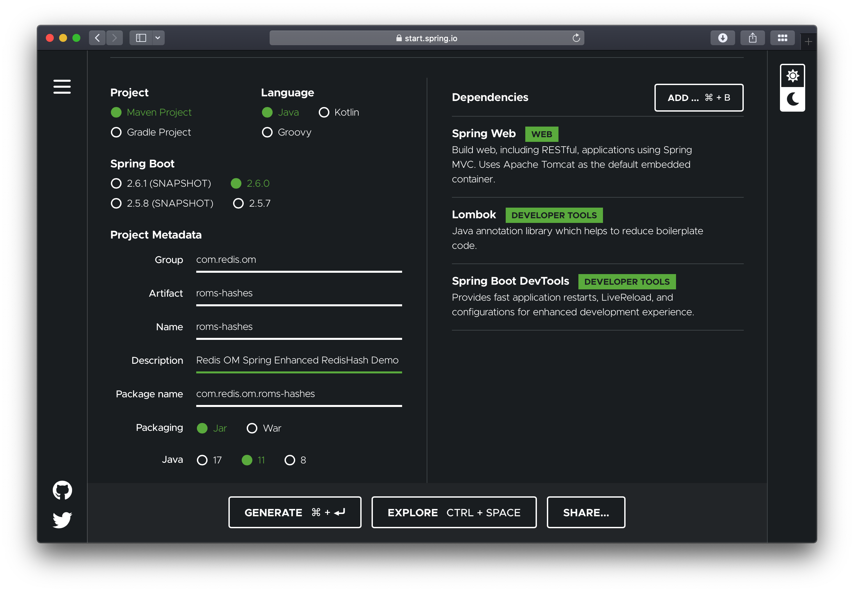Select Spring Boot 2.5.7 version
This screenshot has width=854, height=592.
[x=252, y=203]
